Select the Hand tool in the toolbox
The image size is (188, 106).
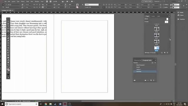[8, 62]
